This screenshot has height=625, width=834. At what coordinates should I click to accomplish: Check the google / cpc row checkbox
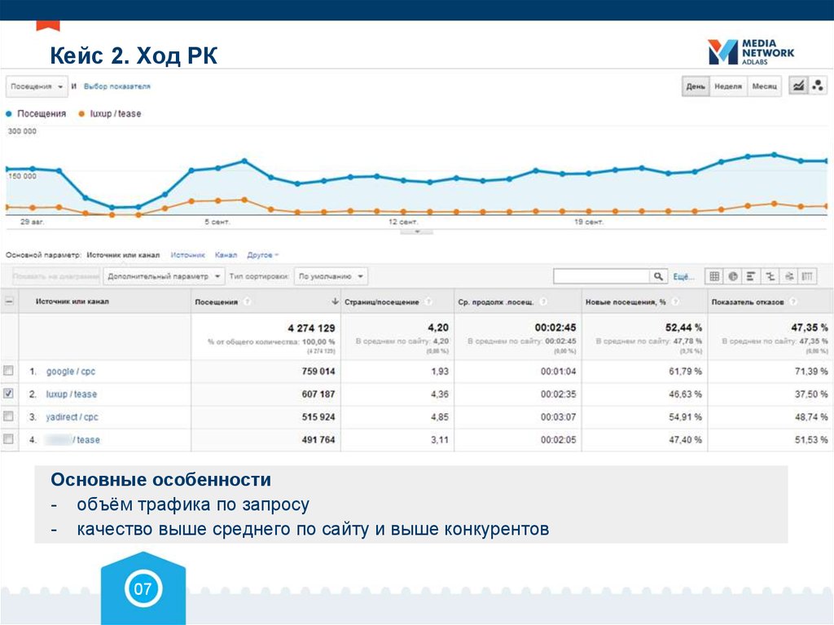[10, 372]
